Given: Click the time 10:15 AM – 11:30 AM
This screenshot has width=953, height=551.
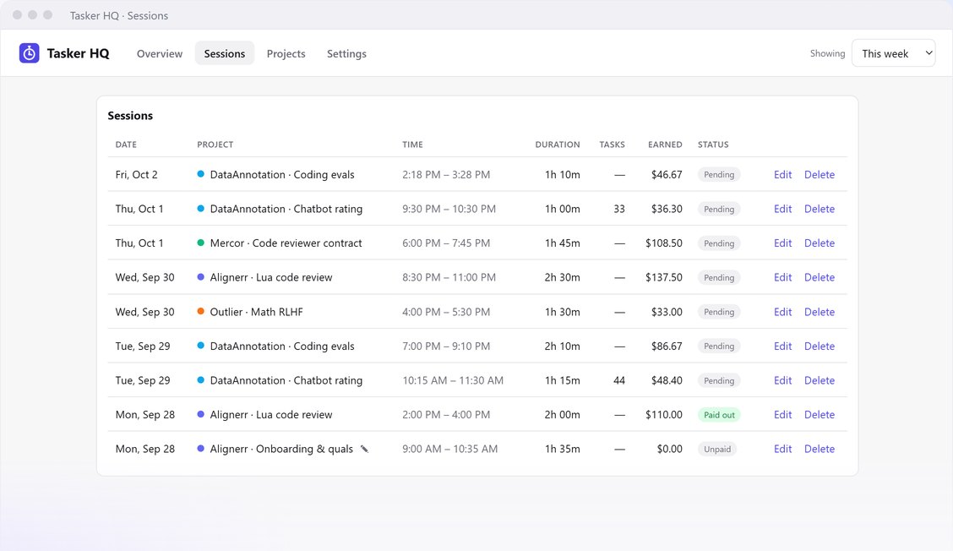Looking at the screenshot, I should (x=453, y=380).
